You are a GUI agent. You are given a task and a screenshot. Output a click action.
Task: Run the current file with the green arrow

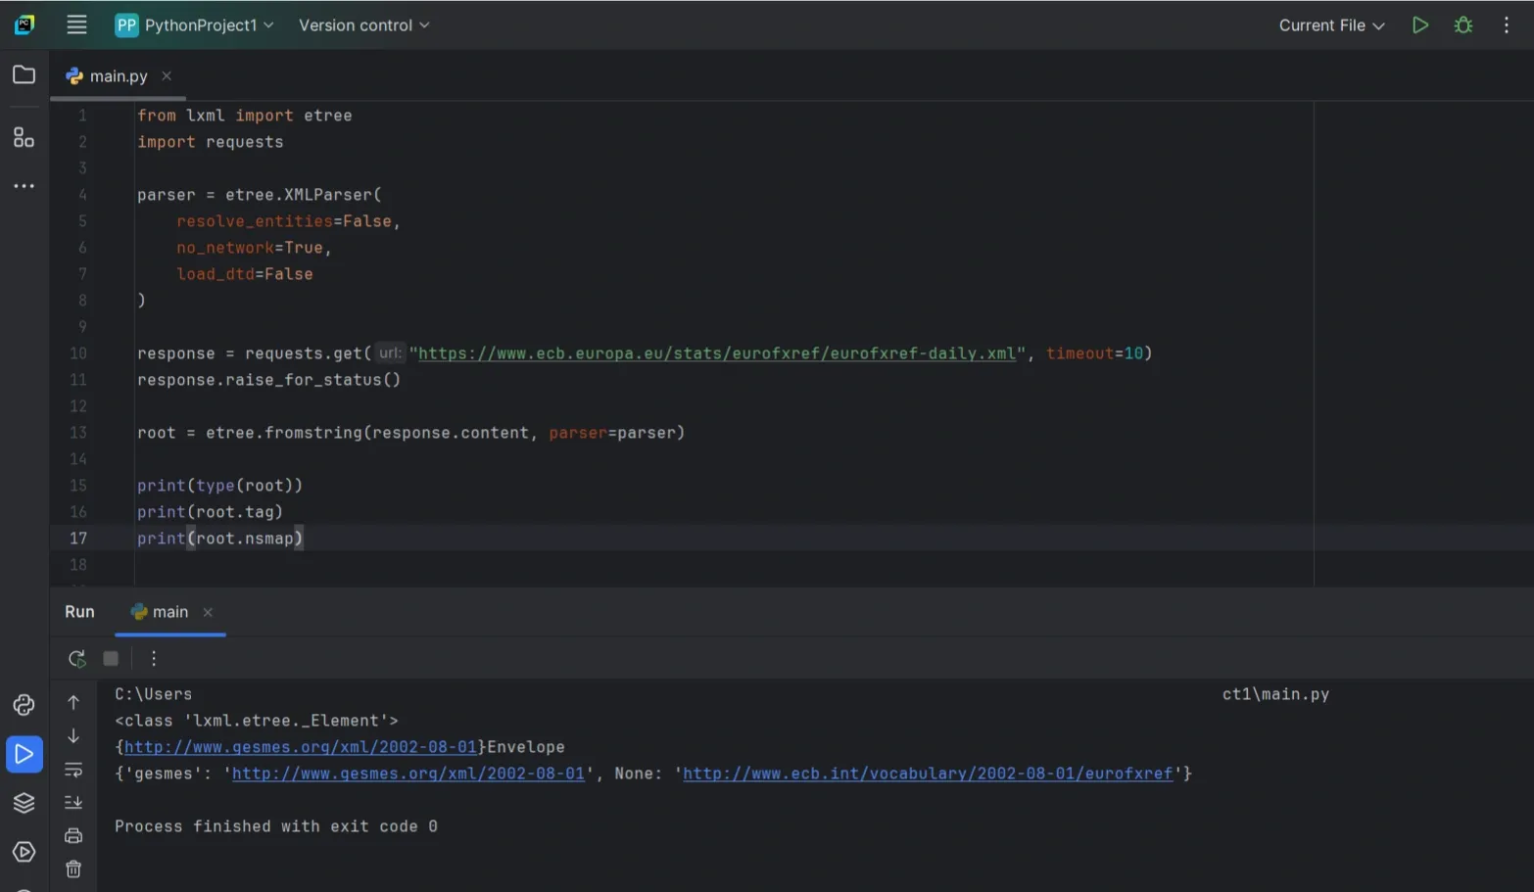(x=1419, y=25)
